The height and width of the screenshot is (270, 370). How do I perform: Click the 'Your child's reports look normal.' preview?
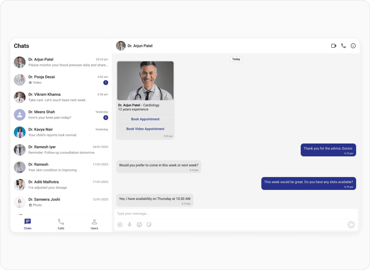(53, 135)
